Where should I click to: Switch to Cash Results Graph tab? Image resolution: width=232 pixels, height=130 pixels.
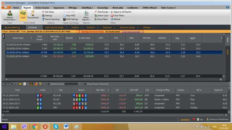coord(54,27)
